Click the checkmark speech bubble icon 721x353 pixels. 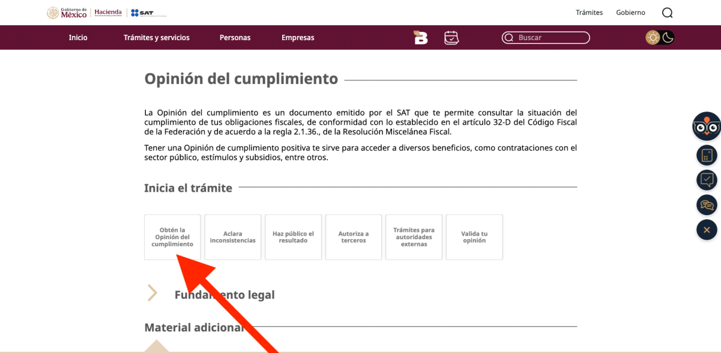pos(707,180)
